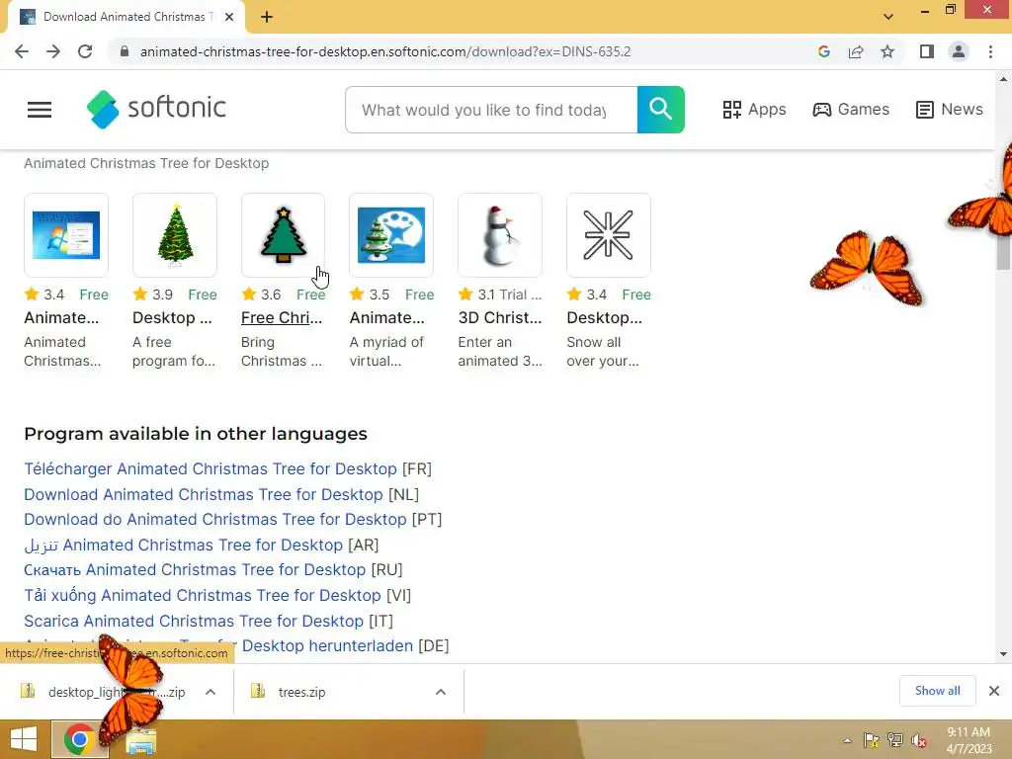This screenshot has height=759, width=1012.
Task: Click Chrome icon in taskbar
Action: 79,739
